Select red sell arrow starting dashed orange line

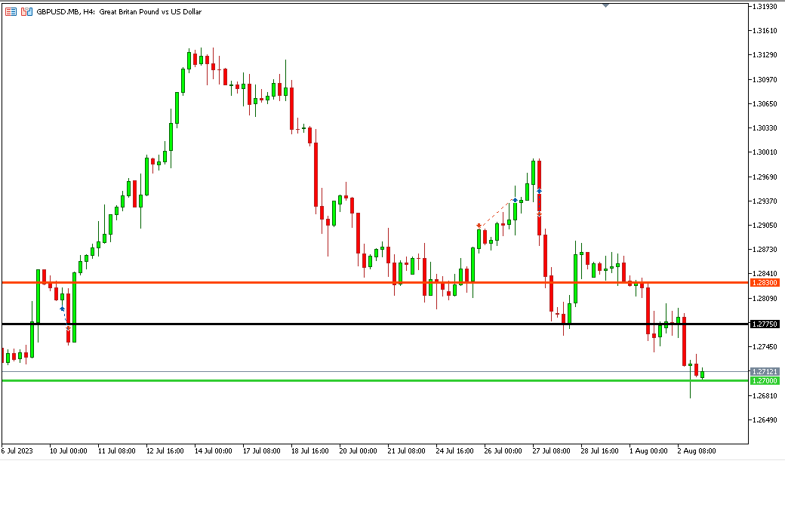479,226
